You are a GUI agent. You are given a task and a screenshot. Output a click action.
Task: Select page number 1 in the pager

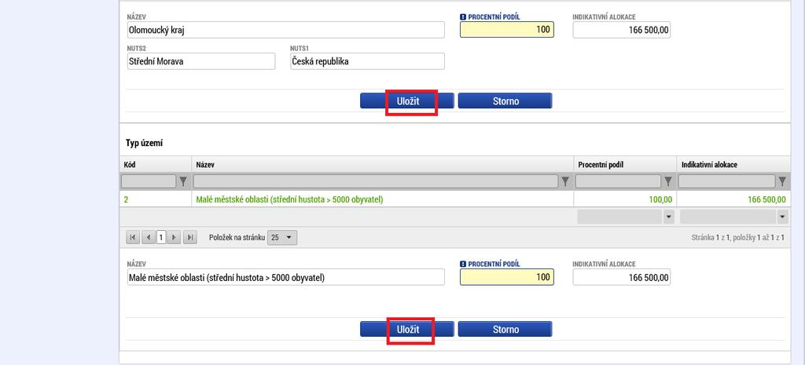(161, 237)
